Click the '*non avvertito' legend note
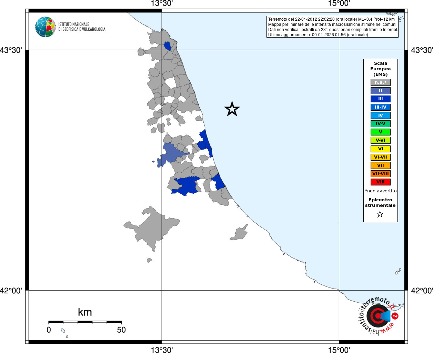Screen dimensions: 433x353 pos(381,191)
